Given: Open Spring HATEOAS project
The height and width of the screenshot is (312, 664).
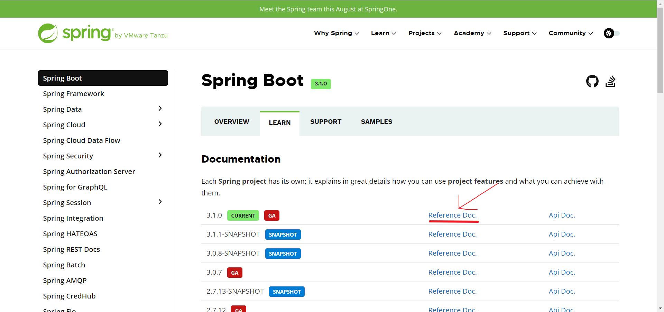Looking at the screenshot, I should [70, 234].
